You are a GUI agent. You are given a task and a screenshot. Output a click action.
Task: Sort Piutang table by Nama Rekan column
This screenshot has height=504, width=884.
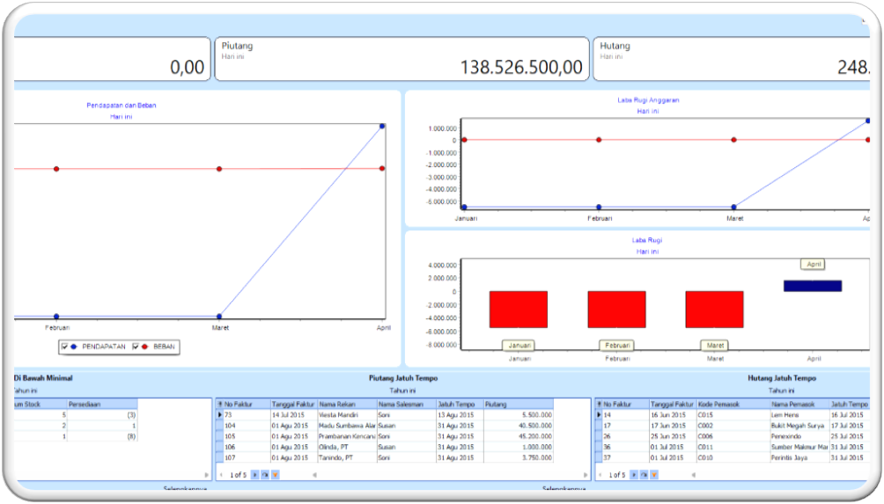[347, 405]
